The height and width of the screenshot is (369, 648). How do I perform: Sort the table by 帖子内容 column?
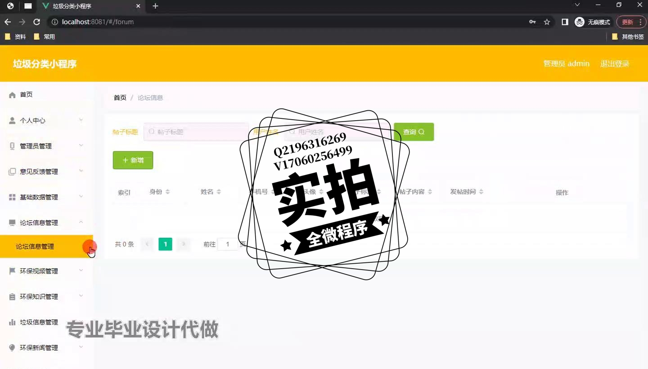(430, 192)
